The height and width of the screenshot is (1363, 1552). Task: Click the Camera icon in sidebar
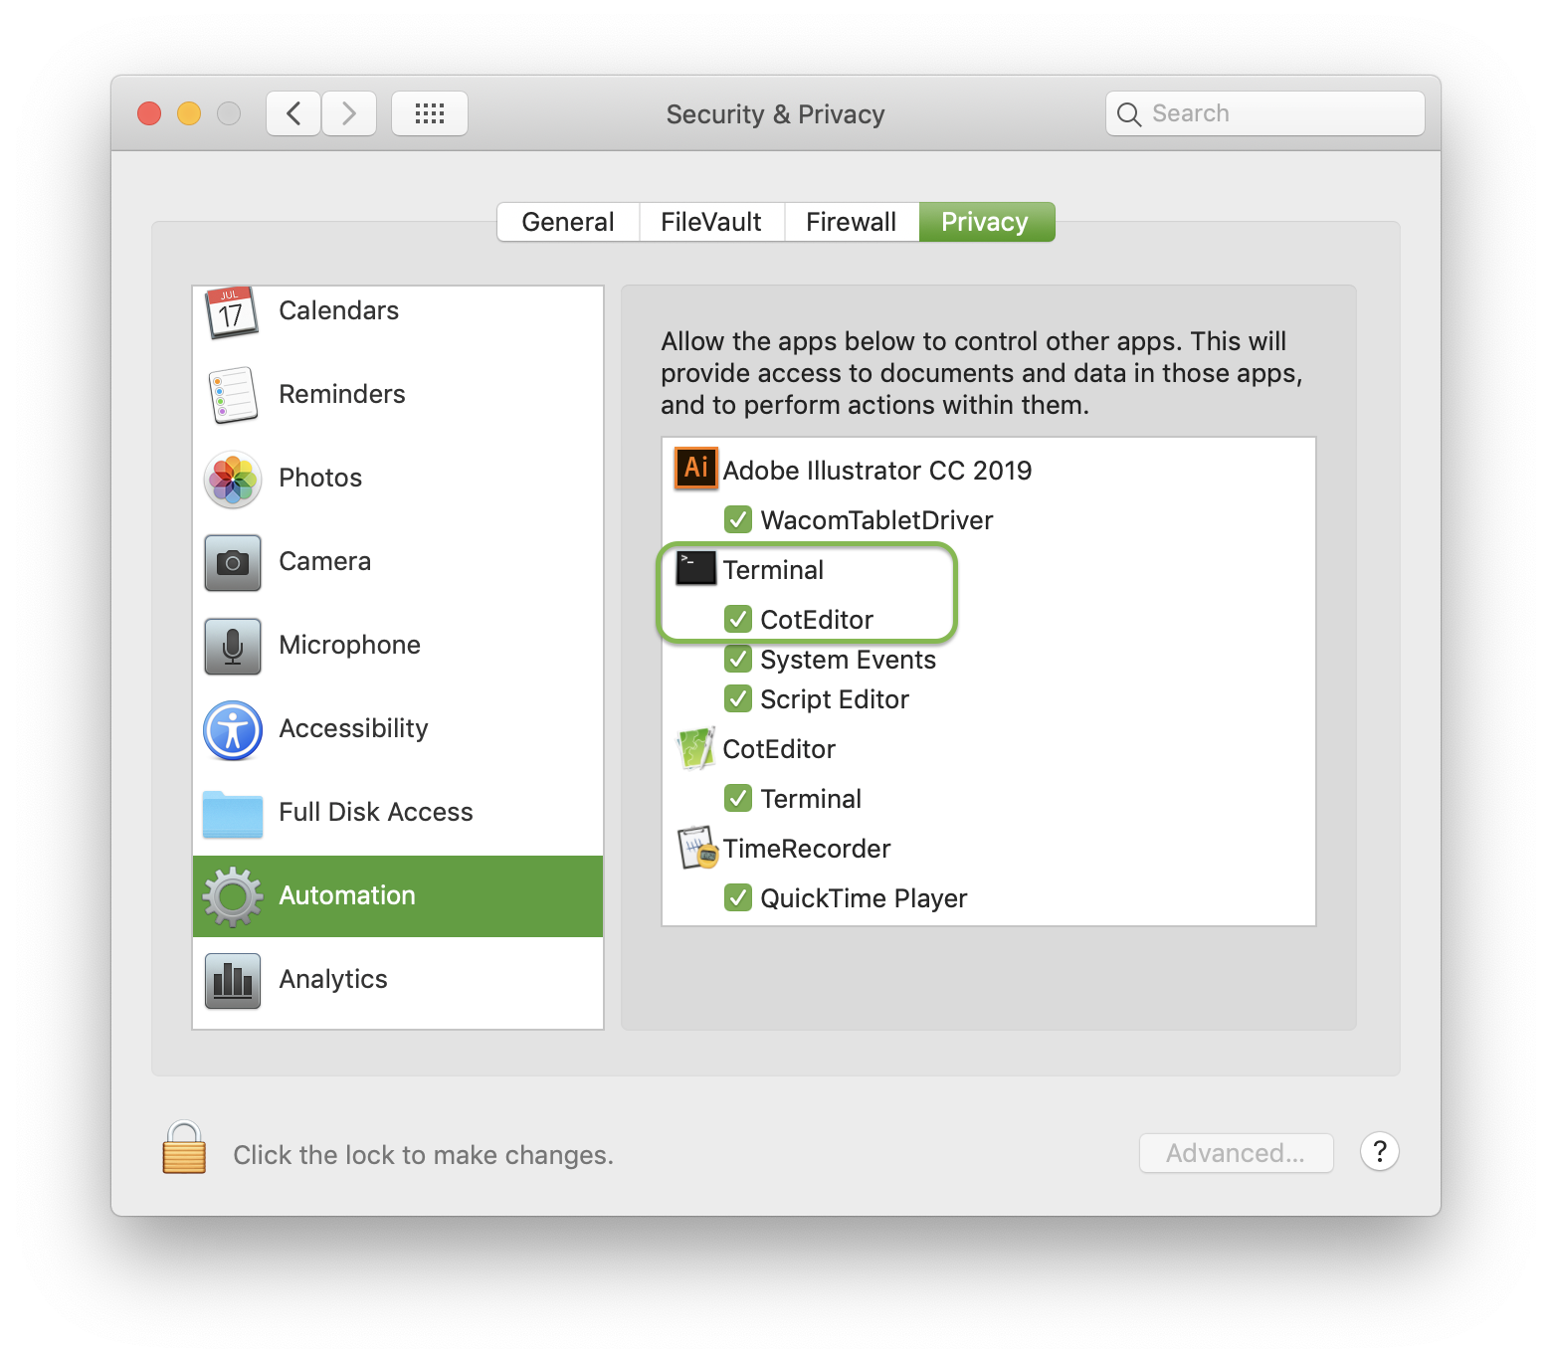232,562
